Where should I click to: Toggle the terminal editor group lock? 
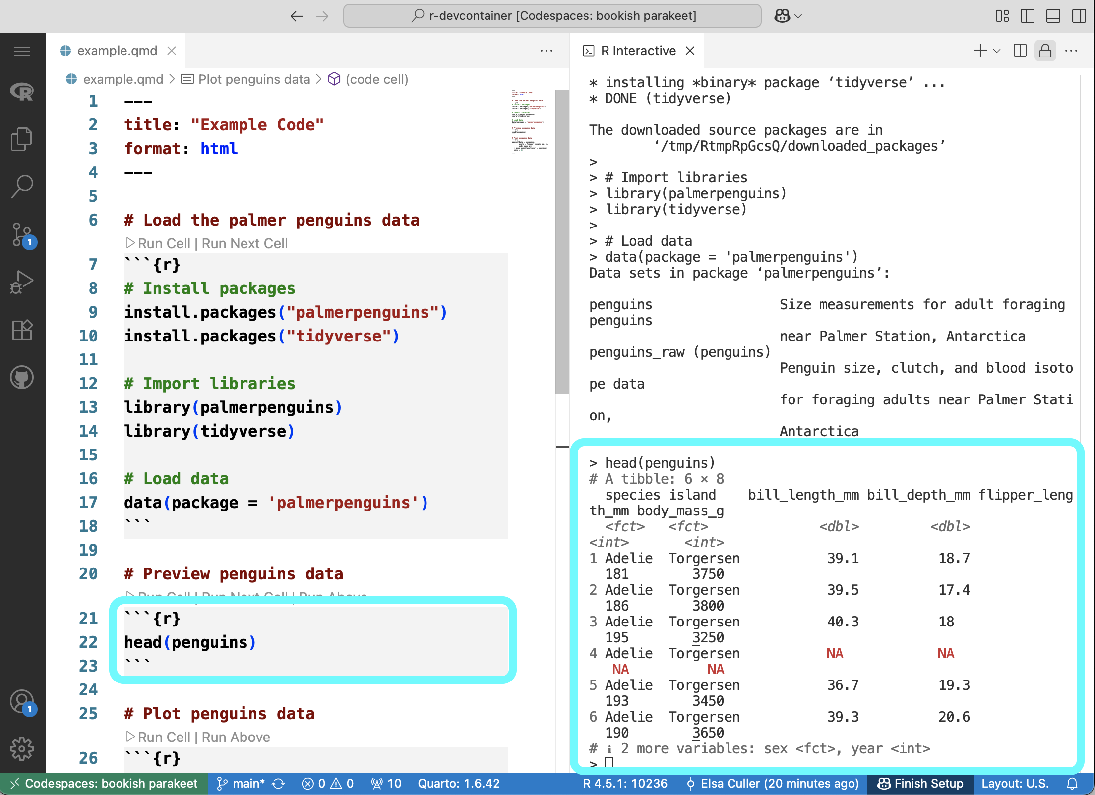[x=1045, y=51]
